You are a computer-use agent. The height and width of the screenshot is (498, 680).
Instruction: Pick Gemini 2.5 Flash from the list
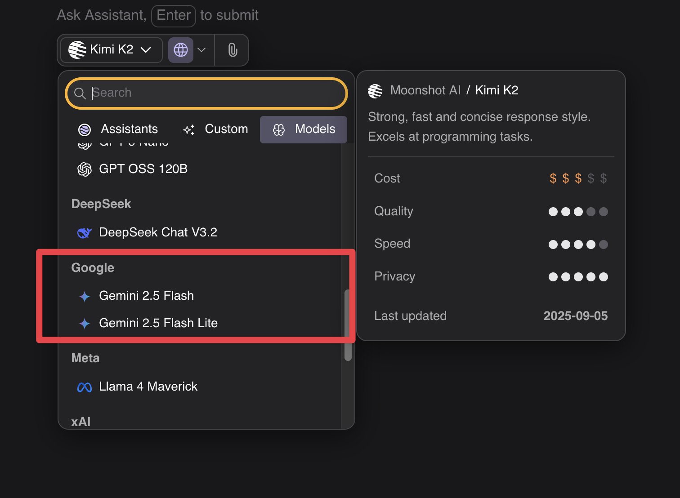146,296
